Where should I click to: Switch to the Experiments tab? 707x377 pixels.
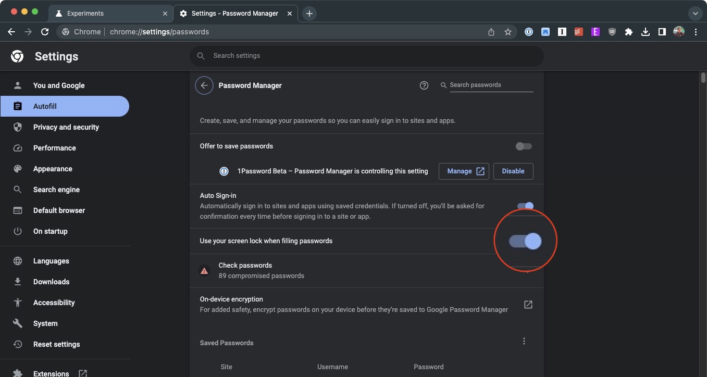(110, 14)
